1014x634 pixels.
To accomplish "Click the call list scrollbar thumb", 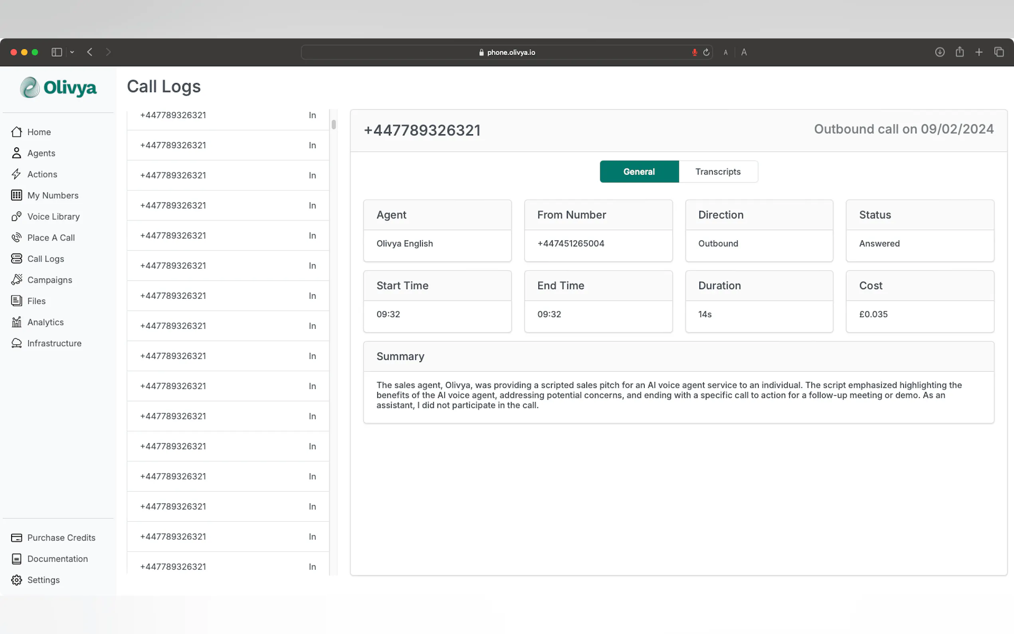I will click(x=334, y=125).
